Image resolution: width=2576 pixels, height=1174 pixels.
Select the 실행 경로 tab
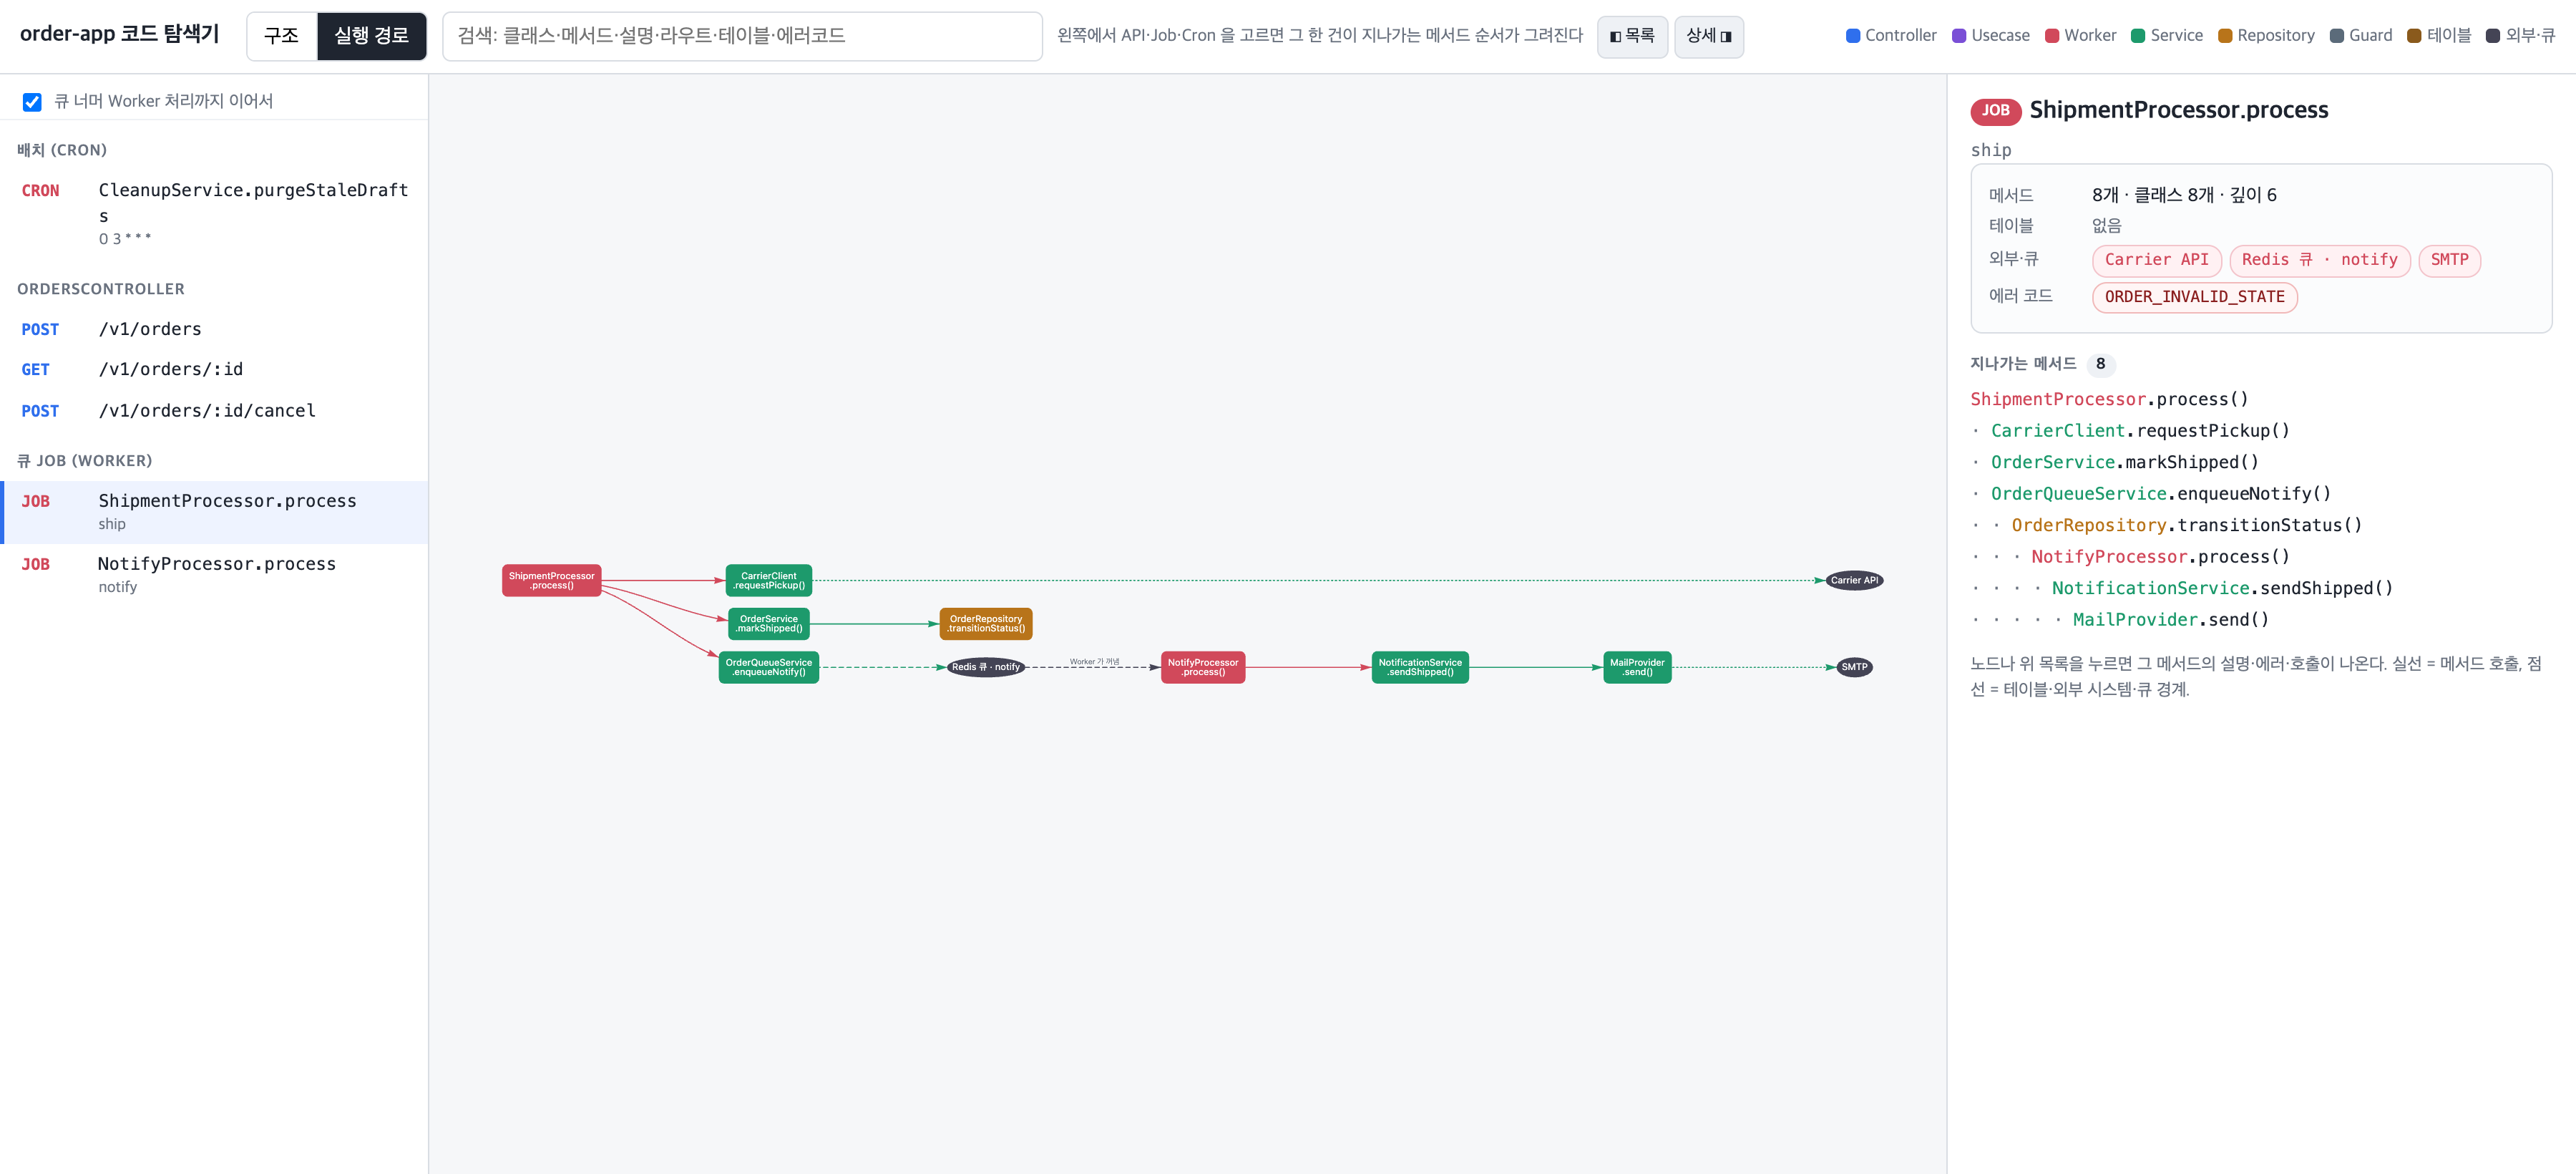point(371,36)
